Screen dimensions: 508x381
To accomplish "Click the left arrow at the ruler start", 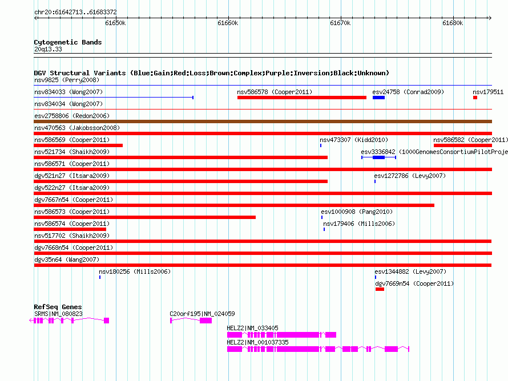I will pyautogui.click(x=36, y=18).
